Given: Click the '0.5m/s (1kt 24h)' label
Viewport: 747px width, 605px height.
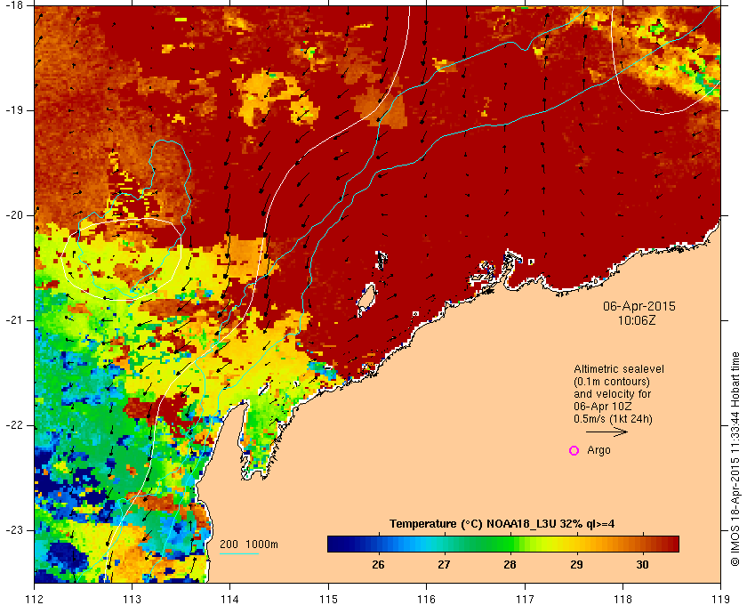Looking at the screenshot, I should click(613, 419).
